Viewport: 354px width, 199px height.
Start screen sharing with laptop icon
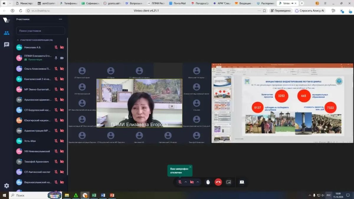click(242, 182)
